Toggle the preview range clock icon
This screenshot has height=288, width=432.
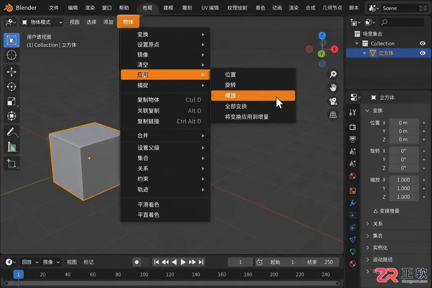[260, 262]
